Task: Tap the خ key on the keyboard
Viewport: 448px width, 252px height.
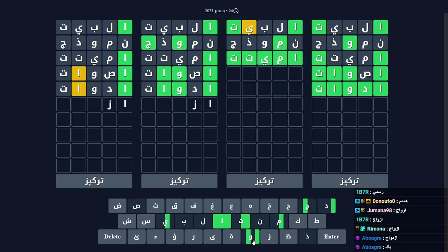Action: coord(269,206)
